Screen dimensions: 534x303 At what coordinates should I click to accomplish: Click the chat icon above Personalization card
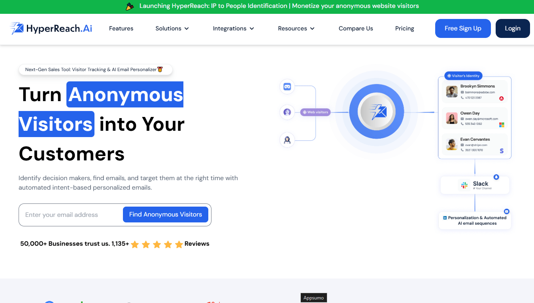[507, 211]
